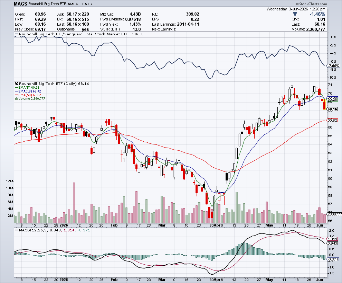The width and height of the screenshot is (342, 283).
Task: Click the EMA(13) 69.42 legend entry
Action: [x=28, y=91]
